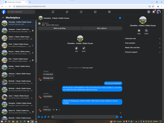Open more actions with the plus icon in composer
Image resolution: width=164 pixels, height=123 pixels.
click(39, 117)
